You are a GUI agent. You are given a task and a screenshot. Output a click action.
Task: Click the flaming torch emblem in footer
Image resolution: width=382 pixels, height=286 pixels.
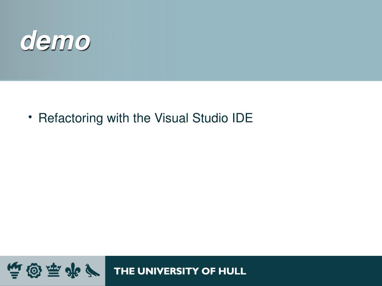15,270
